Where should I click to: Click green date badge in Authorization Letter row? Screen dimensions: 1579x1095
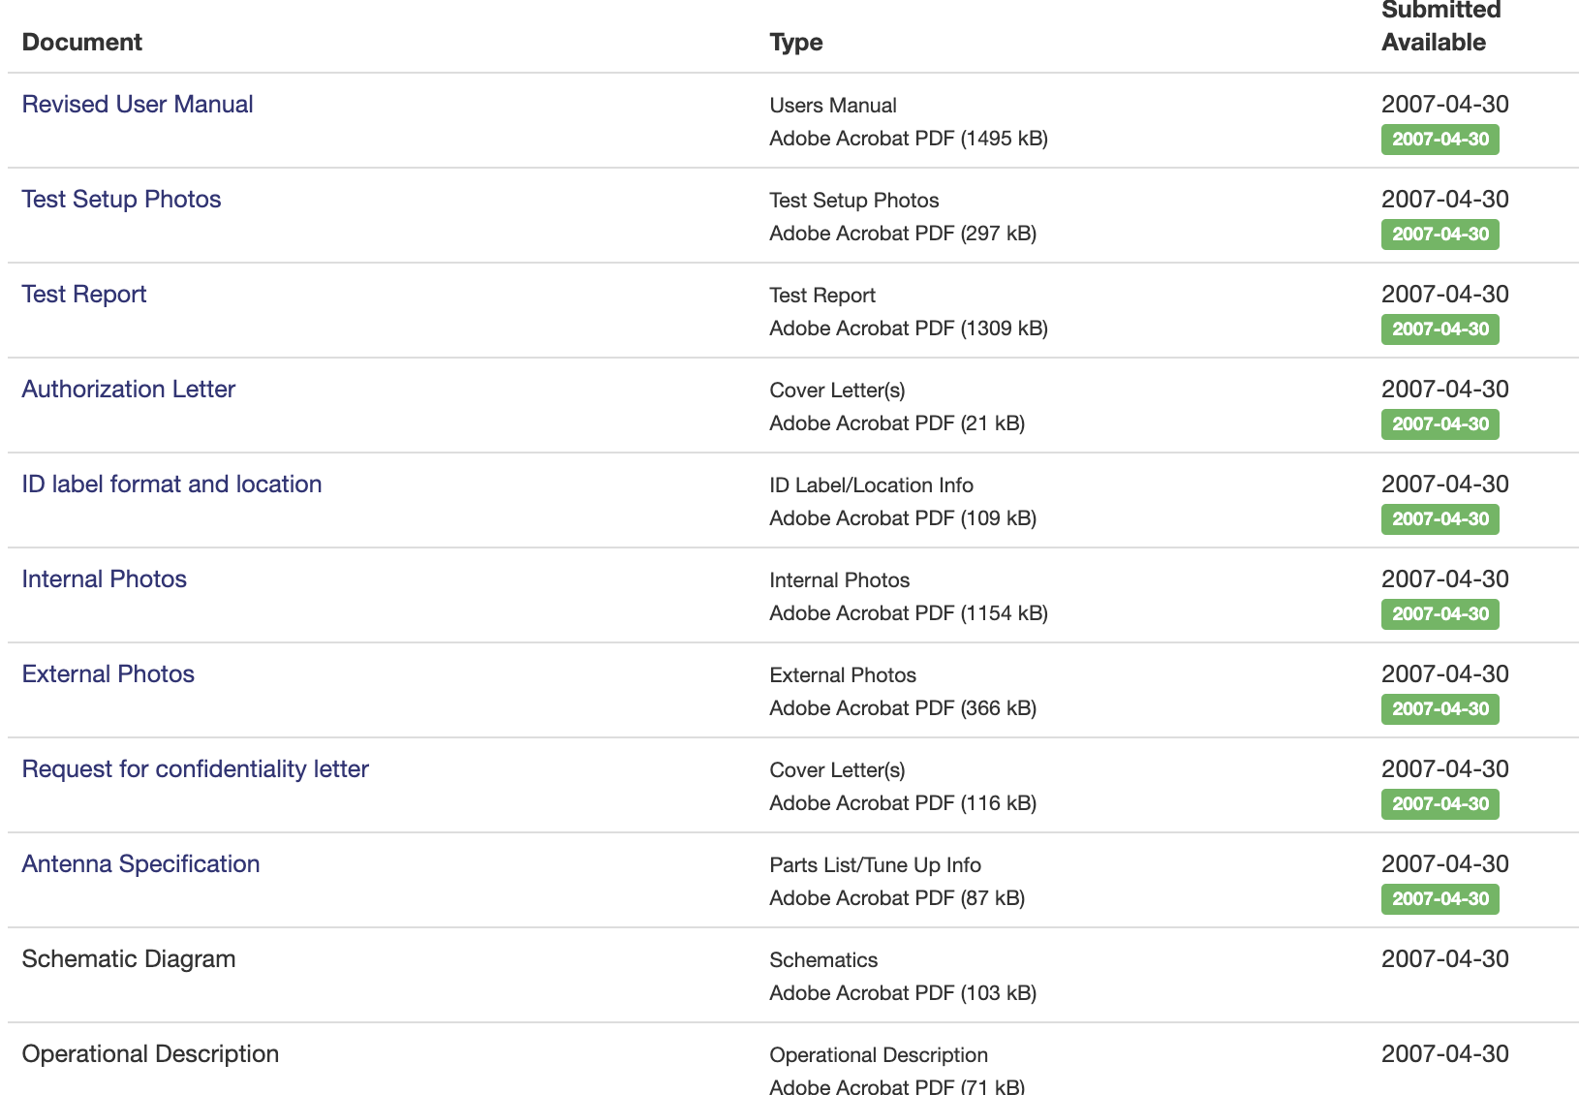(1440, 424)
